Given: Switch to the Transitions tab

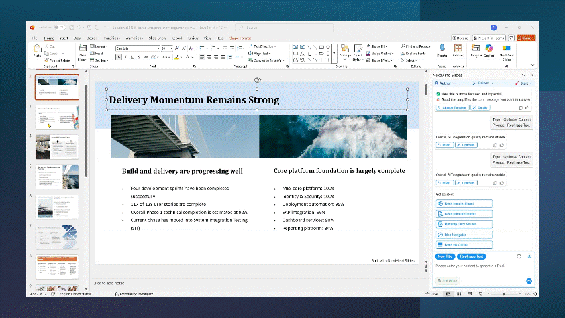Looking at the screenshot, I should [x=111, y=38].
